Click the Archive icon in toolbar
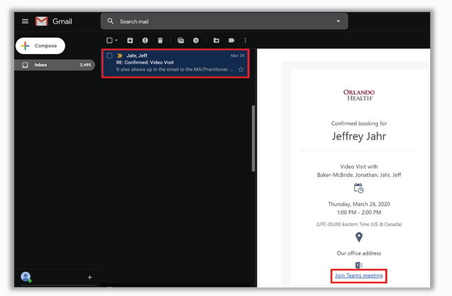452x296 pixels. [x=130, y=40]
